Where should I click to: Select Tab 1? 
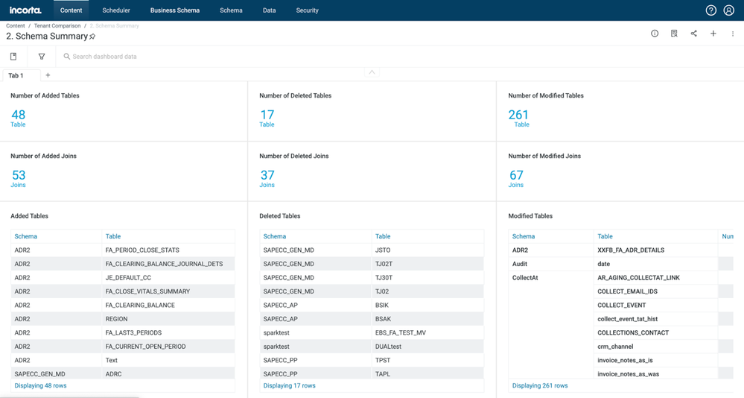tap(16, 75)
